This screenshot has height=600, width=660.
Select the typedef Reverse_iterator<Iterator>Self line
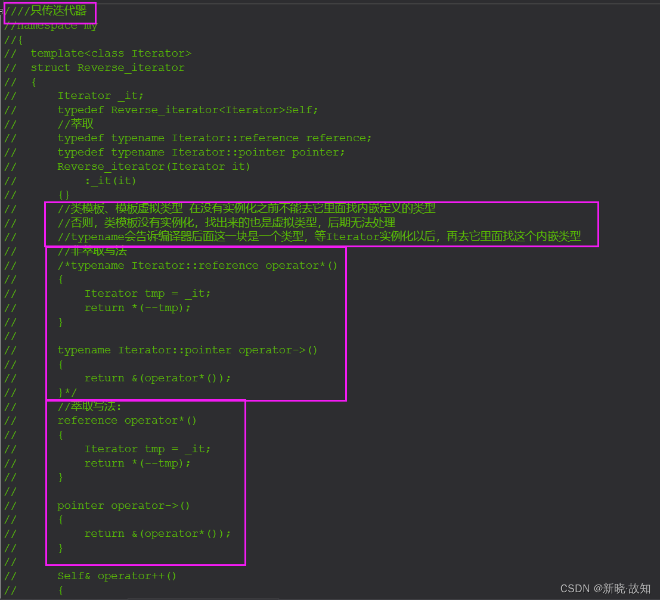(188, 110)
